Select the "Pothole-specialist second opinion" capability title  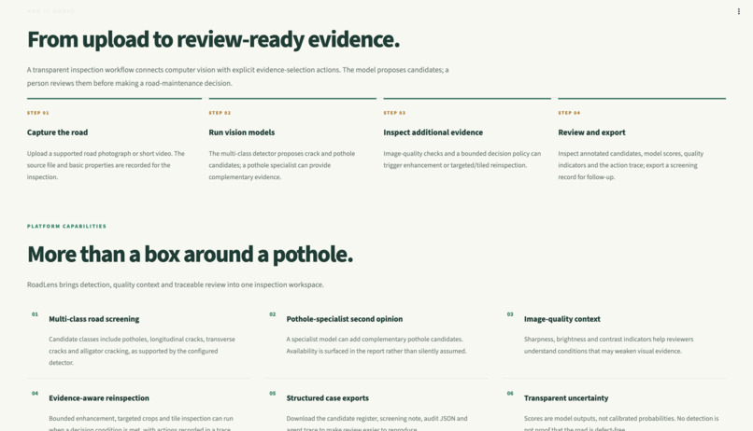[345, 319]
